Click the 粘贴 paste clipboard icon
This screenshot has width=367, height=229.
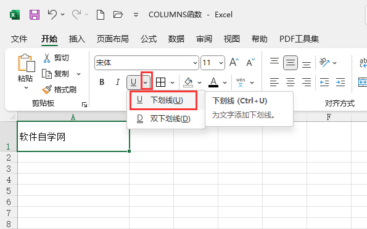tap(27, 63)
